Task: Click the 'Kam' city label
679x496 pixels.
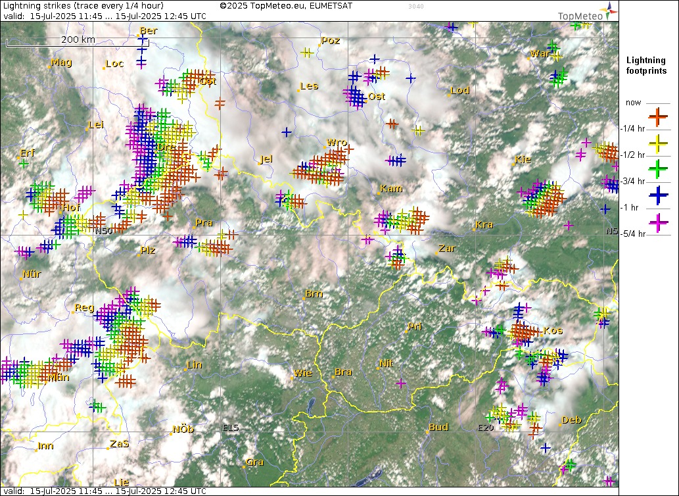Action: point(391,188)
